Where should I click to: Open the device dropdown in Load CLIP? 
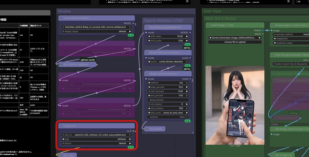point(97,143)
